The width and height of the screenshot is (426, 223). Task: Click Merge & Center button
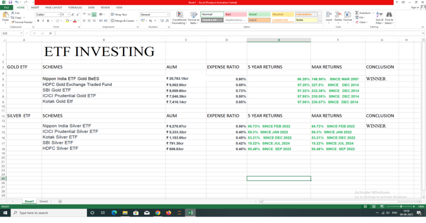pos(123,21)
